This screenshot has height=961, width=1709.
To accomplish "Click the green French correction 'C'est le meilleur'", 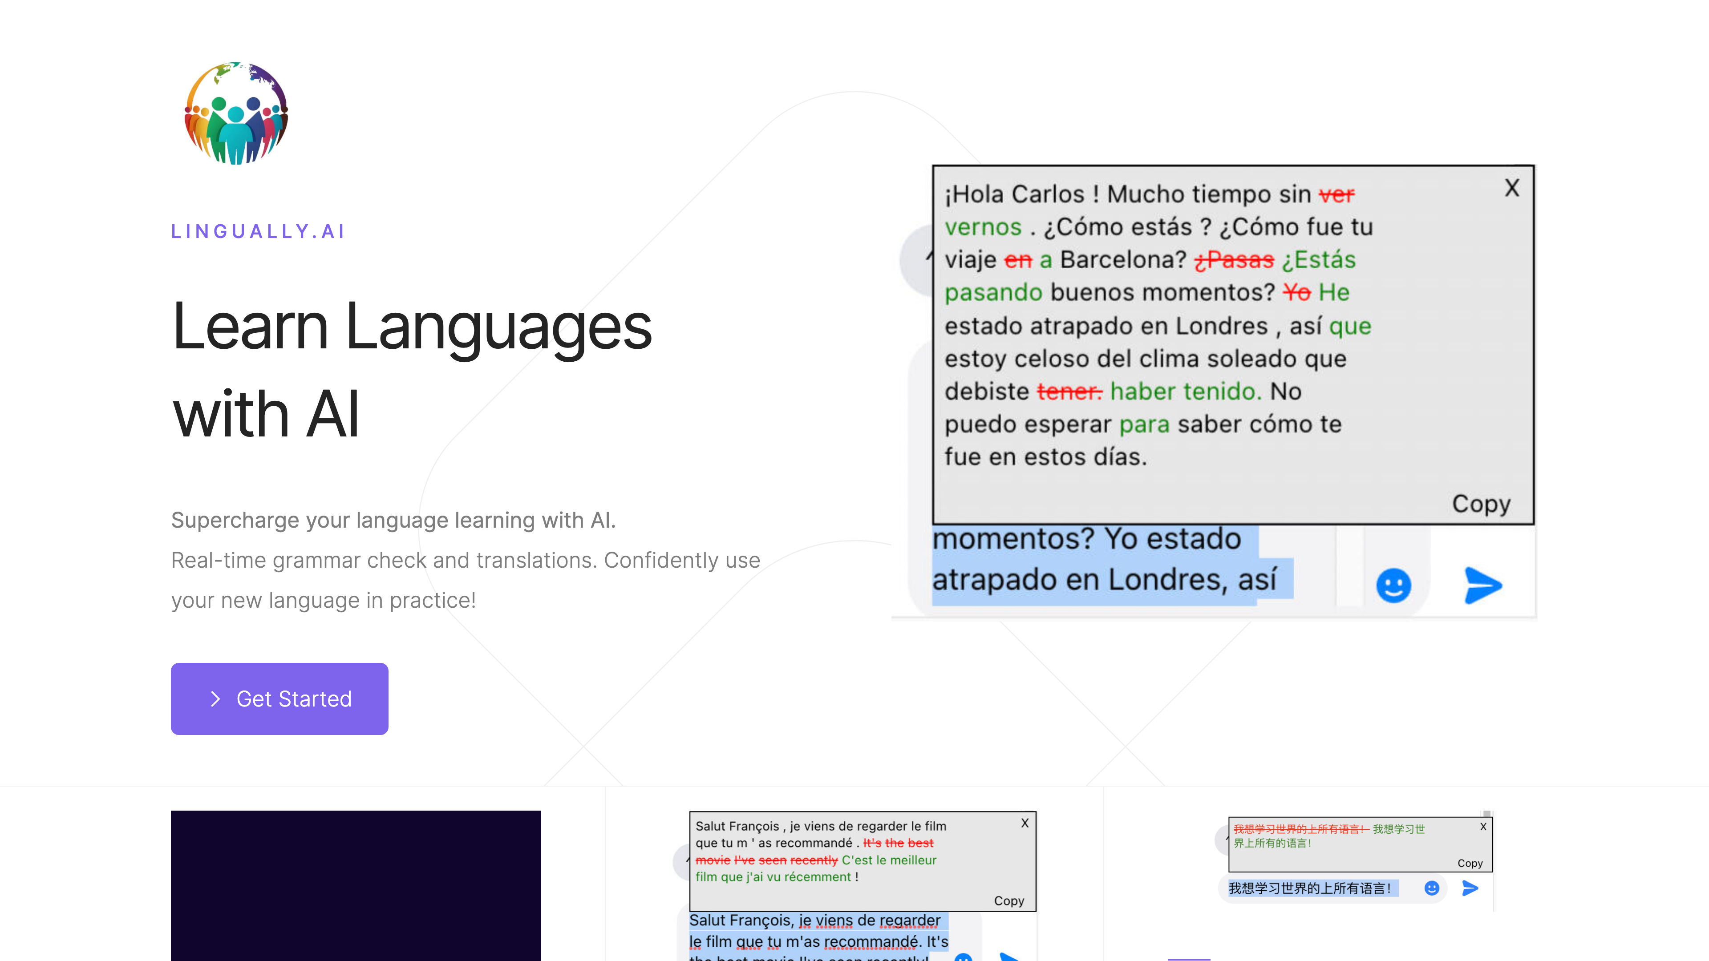I will click(x=888, y=860).
